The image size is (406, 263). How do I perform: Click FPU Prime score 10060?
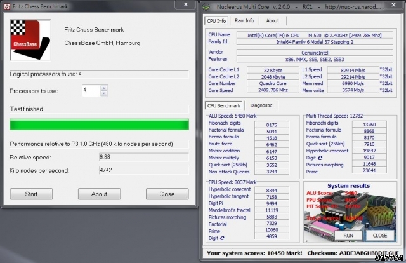pos(272,230)
